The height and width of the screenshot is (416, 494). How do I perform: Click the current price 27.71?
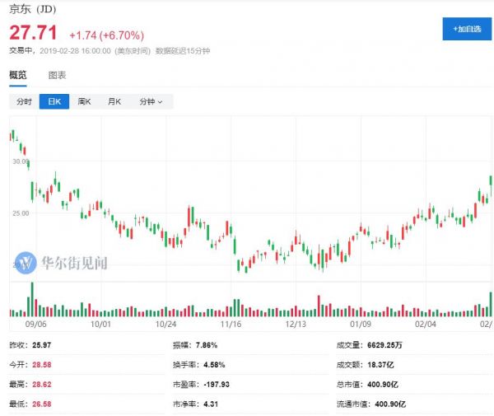coord(33,34)
